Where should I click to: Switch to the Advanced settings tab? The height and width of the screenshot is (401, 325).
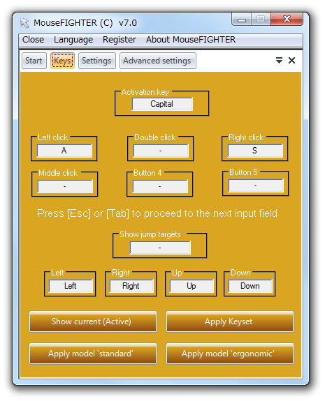tap(157, 61)
